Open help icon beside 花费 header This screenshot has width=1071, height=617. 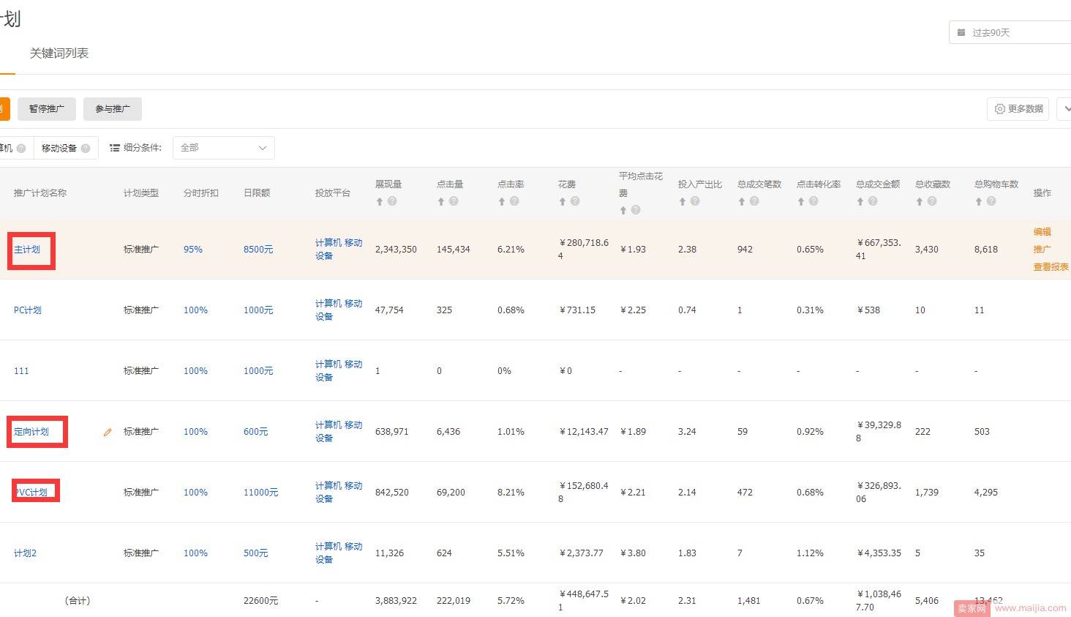point(575,201)
